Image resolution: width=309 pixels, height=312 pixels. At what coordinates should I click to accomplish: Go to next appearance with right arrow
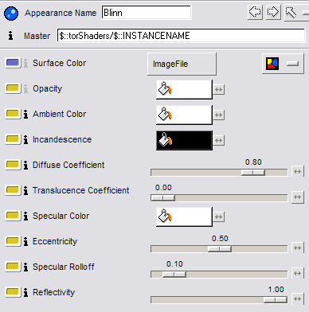(273, 12)
